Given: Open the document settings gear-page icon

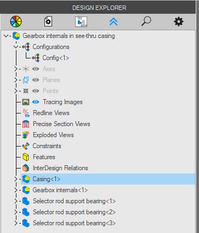Looking at the screenshot, I should point(48,21).
